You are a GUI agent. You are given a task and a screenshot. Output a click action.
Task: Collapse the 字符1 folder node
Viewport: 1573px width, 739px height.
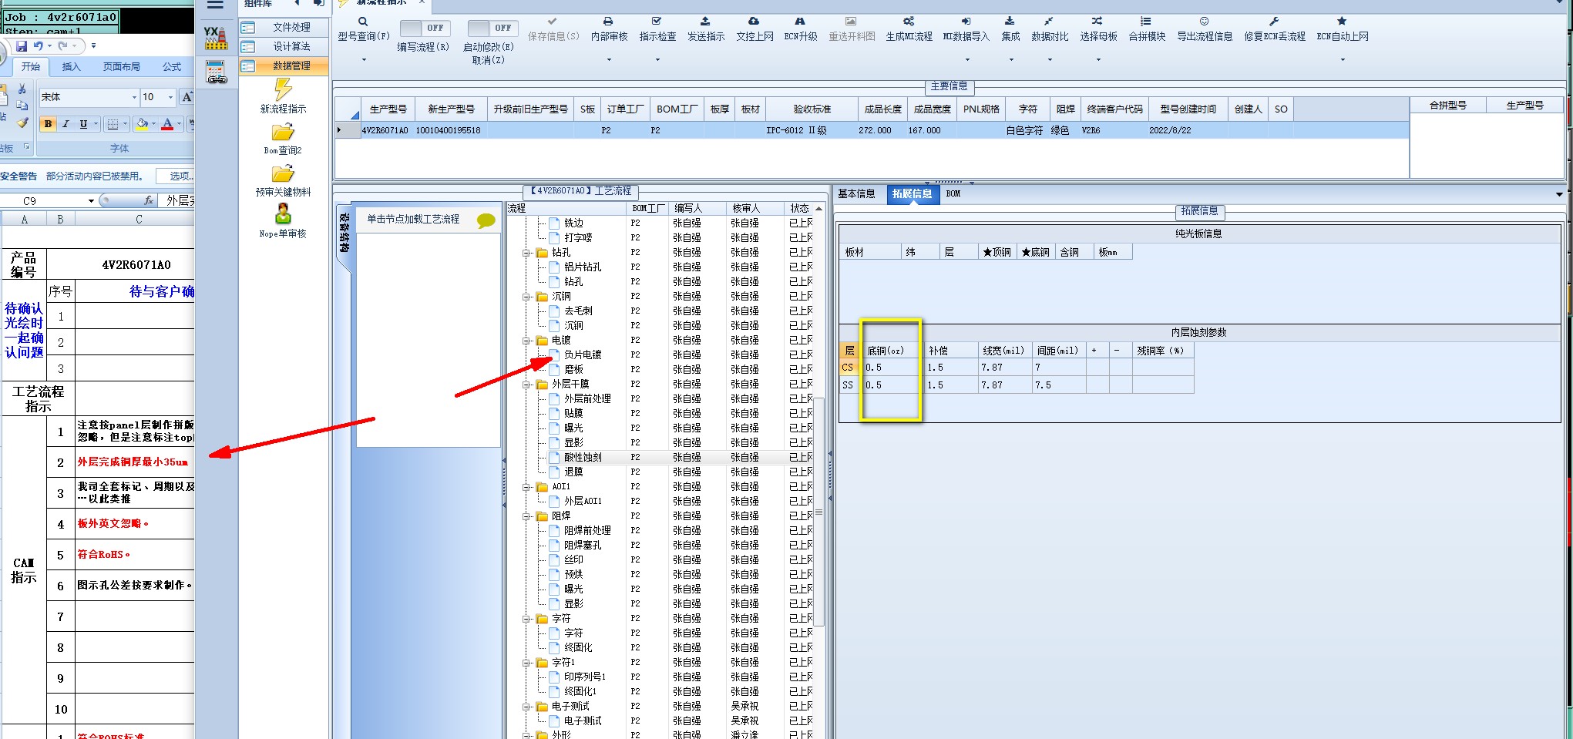pyautogui.click(x=527, y=663)
